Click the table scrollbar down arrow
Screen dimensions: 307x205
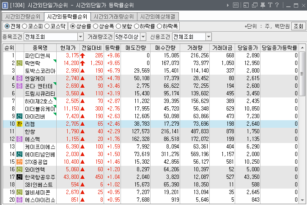302,200
